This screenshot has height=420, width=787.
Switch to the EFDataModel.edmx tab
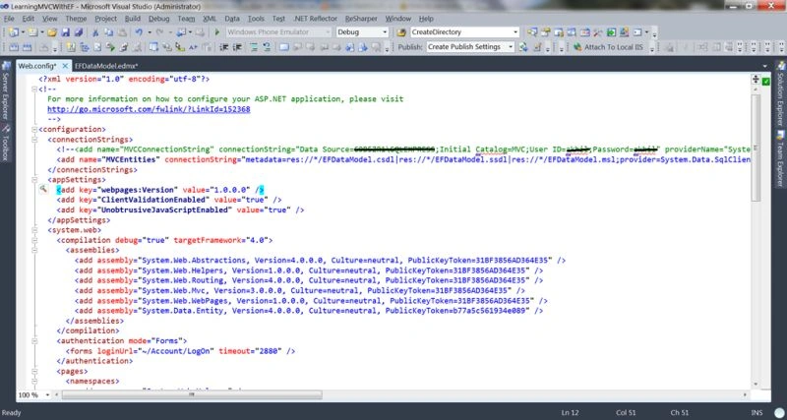(105, 66)
